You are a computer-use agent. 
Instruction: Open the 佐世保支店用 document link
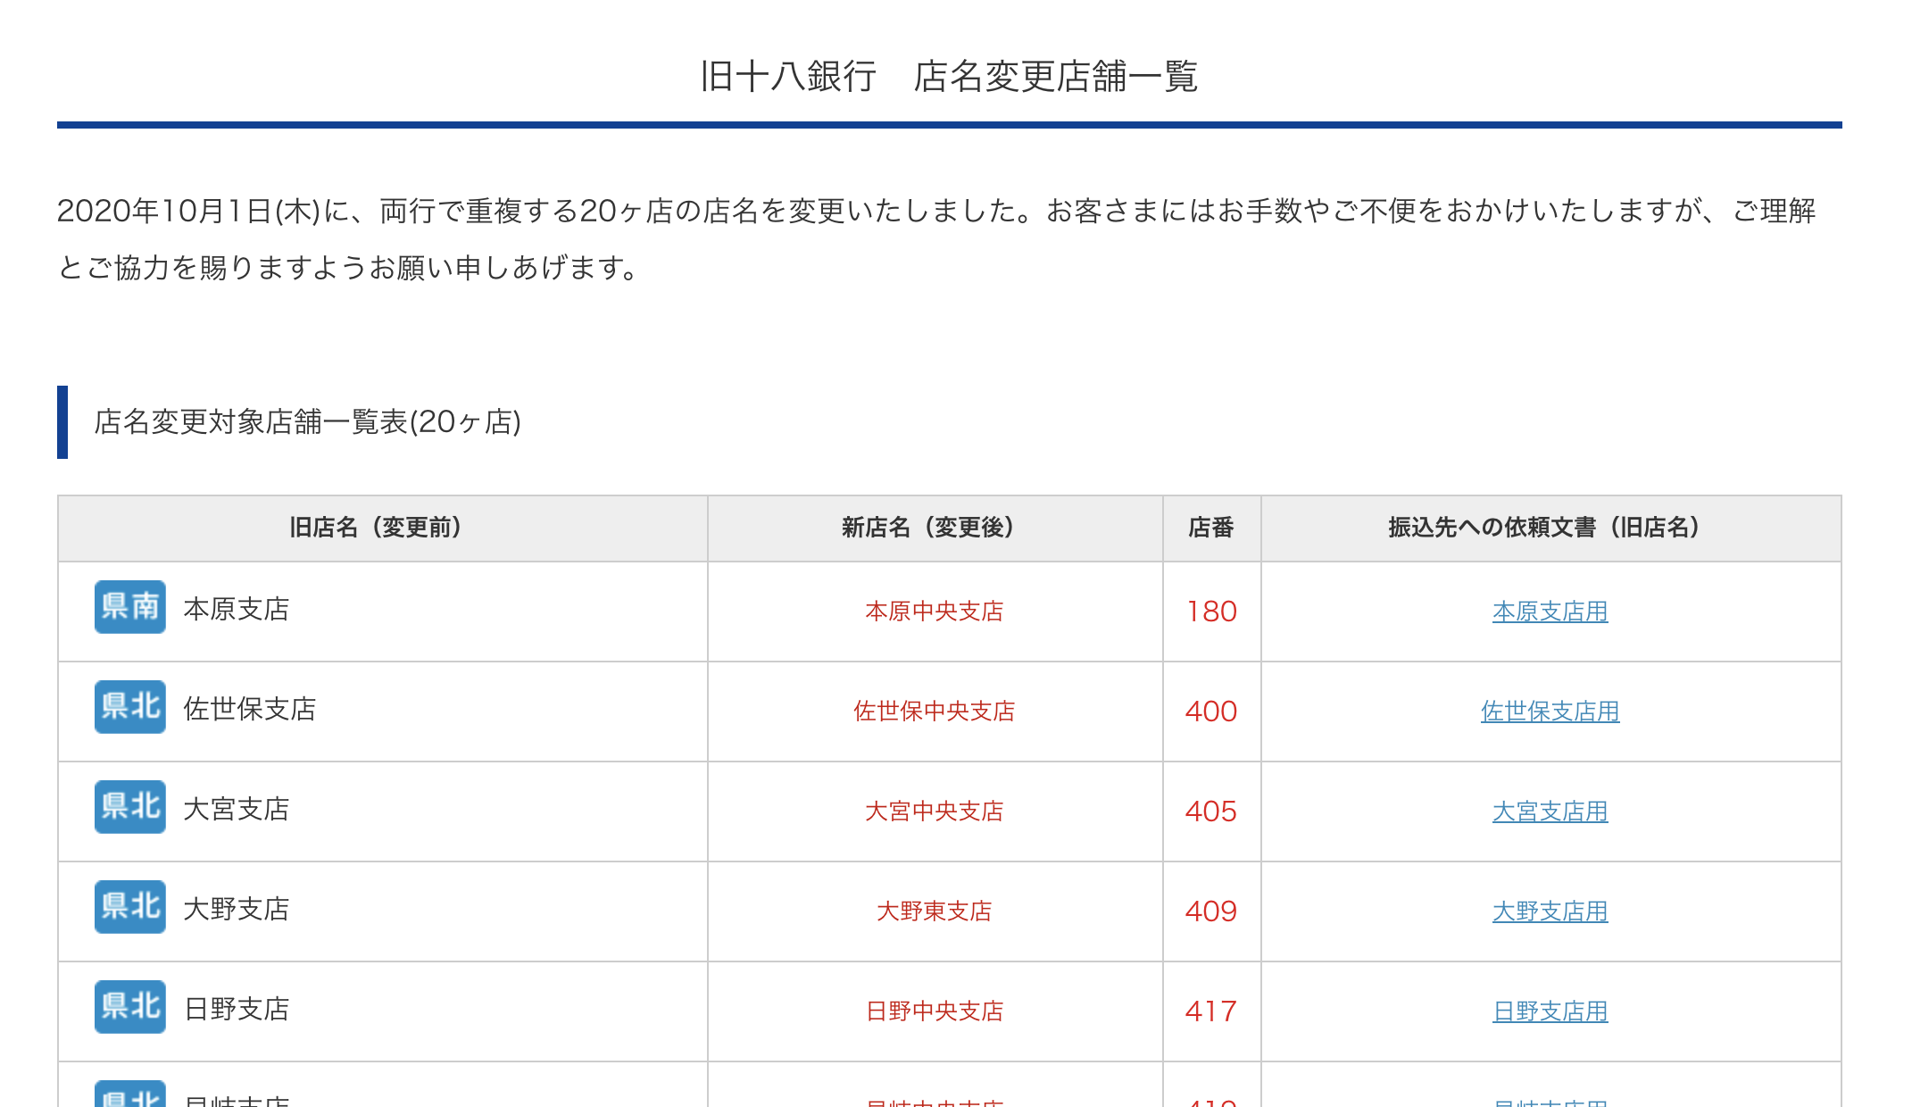point(1550,712)
